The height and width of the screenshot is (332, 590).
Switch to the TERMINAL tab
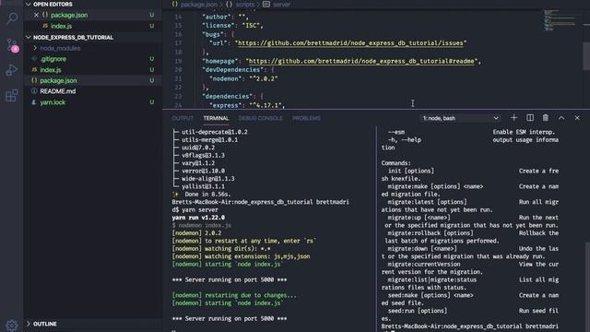click(x=216, y=118)
